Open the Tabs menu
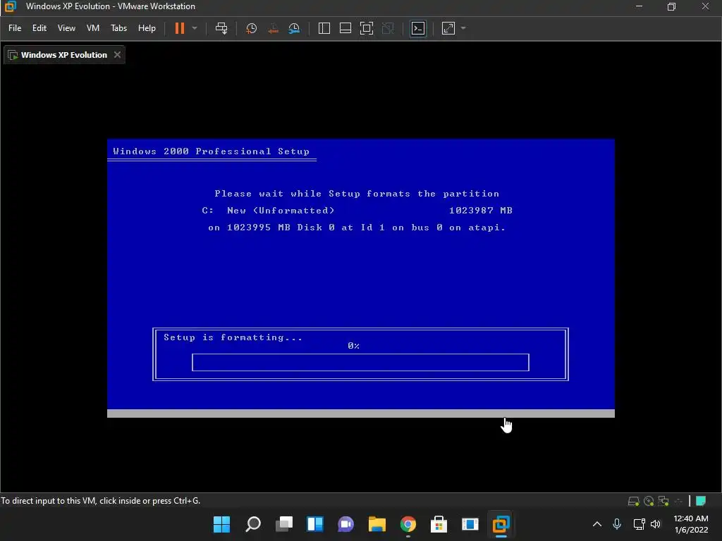Viewport: 722px width, 541px height. pyautogui.click(x=118, y=28)
